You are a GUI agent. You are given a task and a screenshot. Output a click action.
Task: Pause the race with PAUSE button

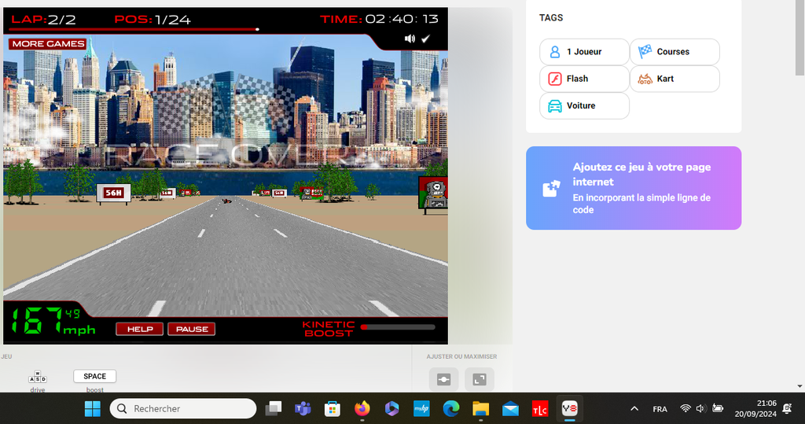click(192, 329)
